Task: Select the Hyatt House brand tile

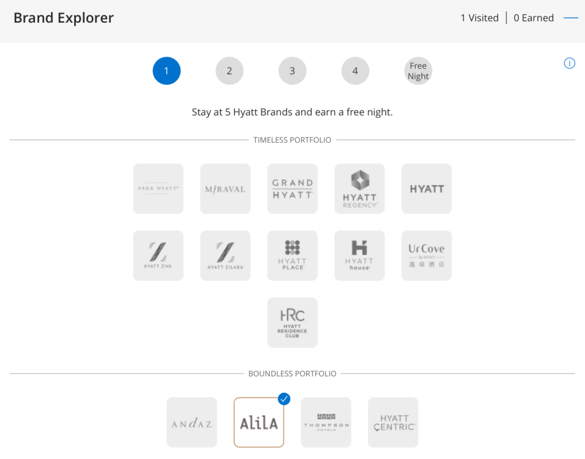Action: 360,255
